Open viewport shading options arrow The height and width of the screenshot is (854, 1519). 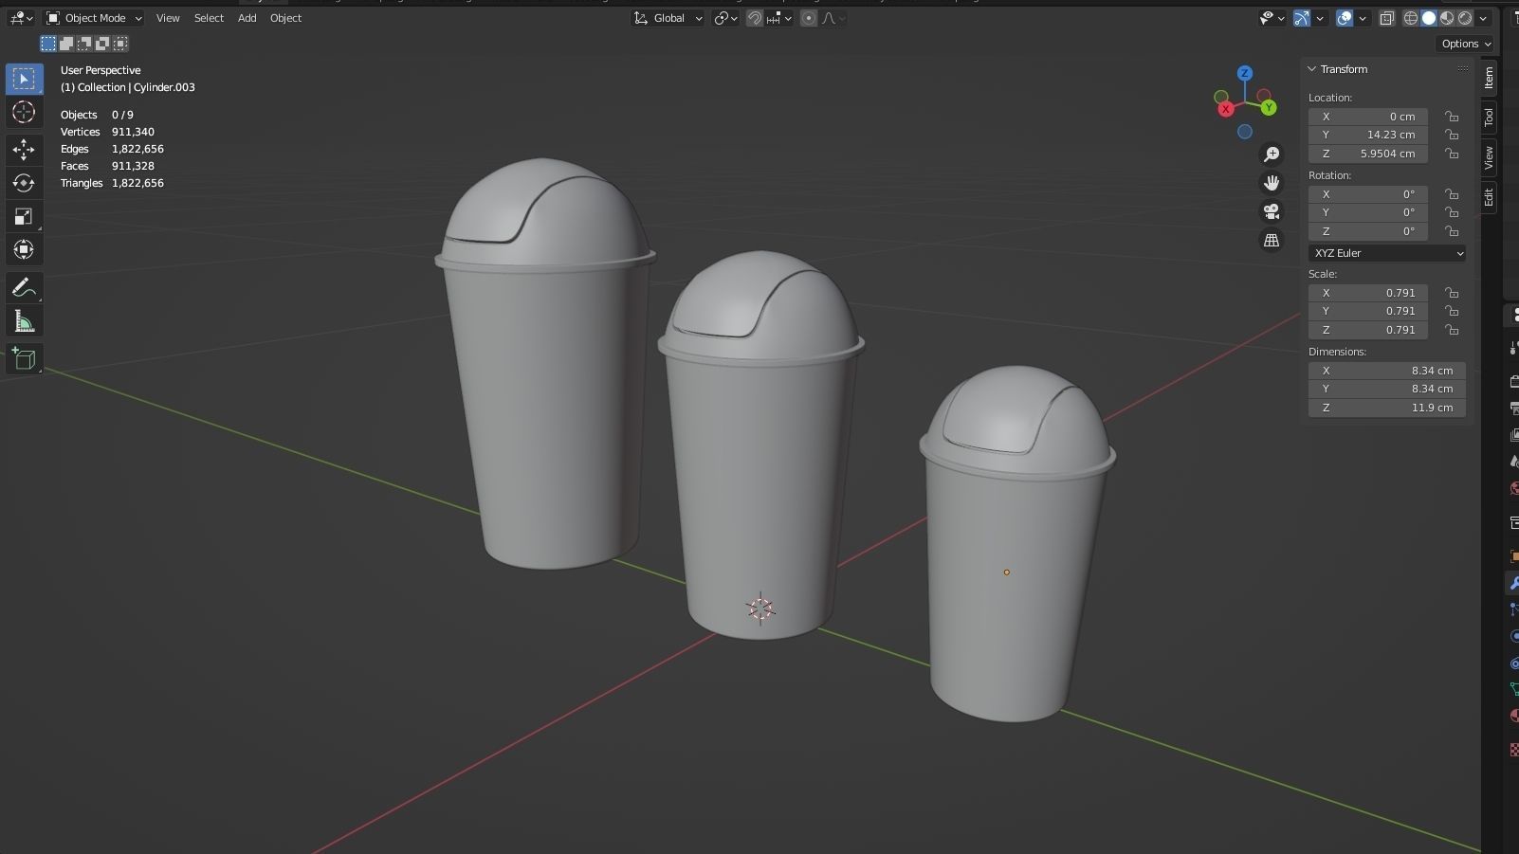point(1482,18)
